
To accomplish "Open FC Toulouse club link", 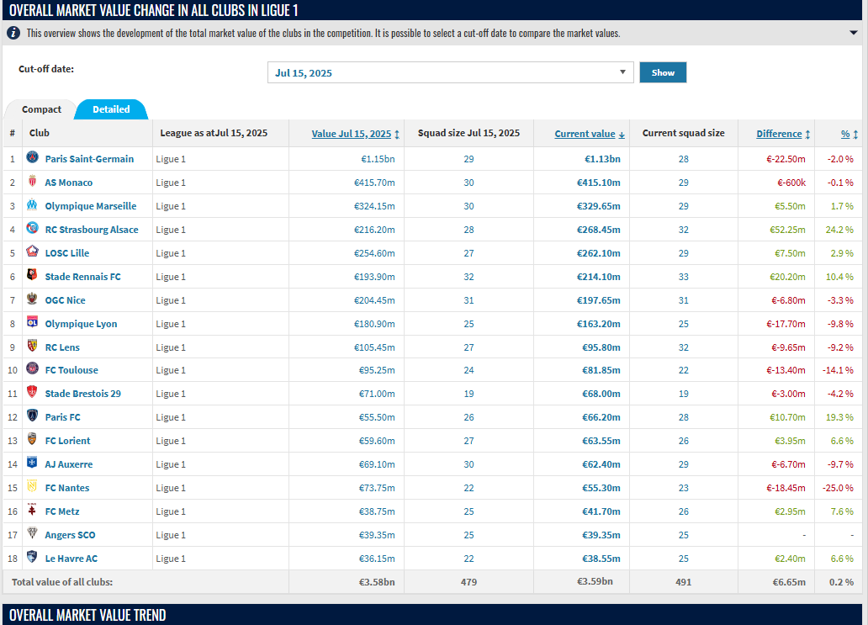I will point(71,370).
